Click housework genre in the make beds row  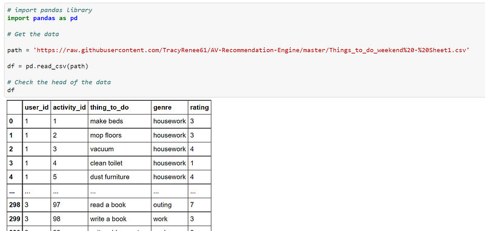170,121
